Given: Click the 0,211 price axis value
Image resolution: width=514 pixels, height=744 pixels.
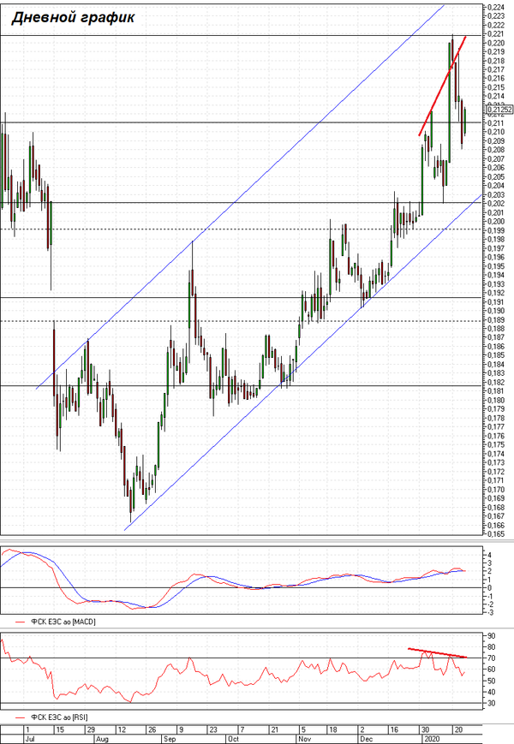Looking at the screenshot, I should [496, 123].
